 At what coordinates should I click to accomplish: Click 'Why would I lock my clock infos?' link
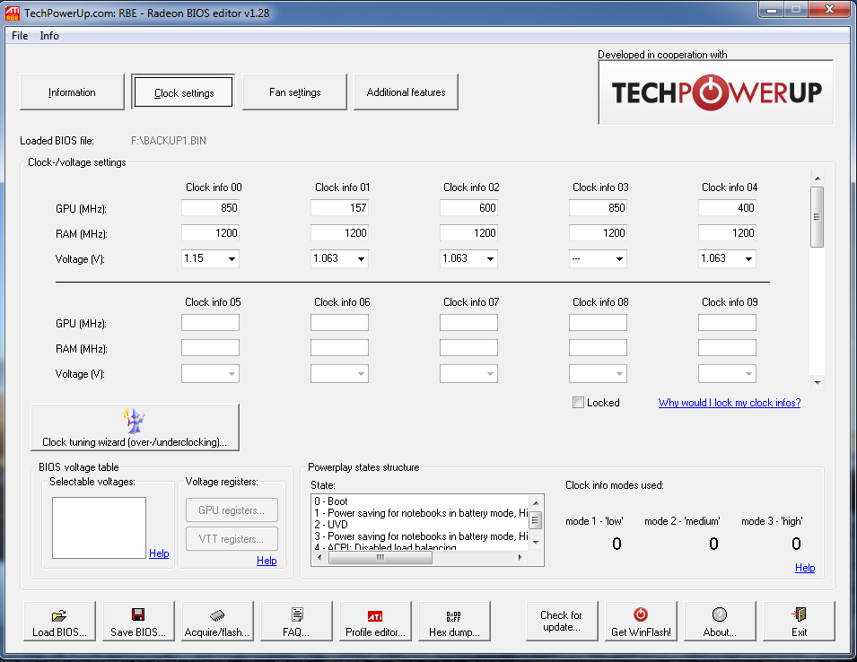click(729, 403)
